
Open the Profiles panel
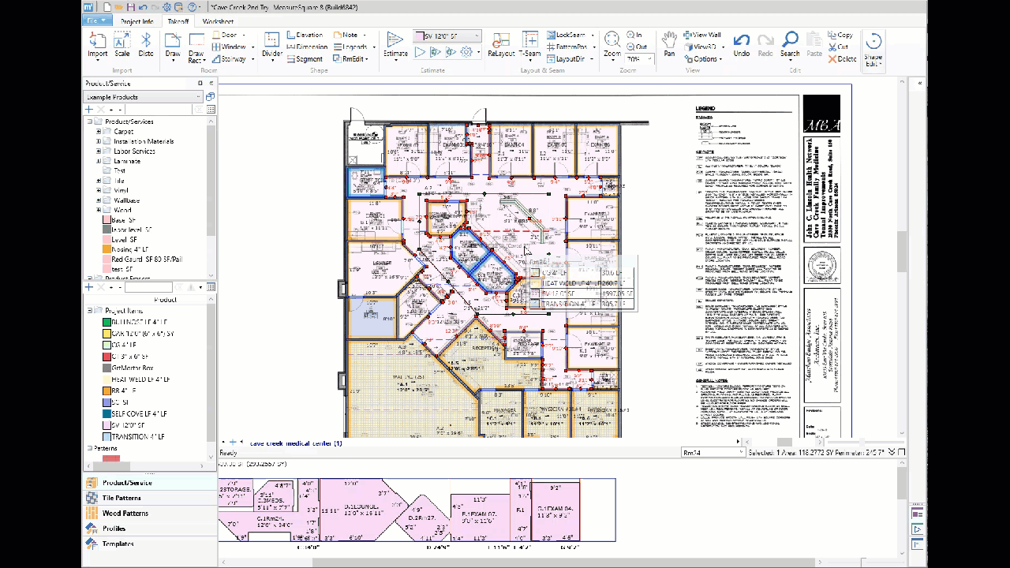149,529
